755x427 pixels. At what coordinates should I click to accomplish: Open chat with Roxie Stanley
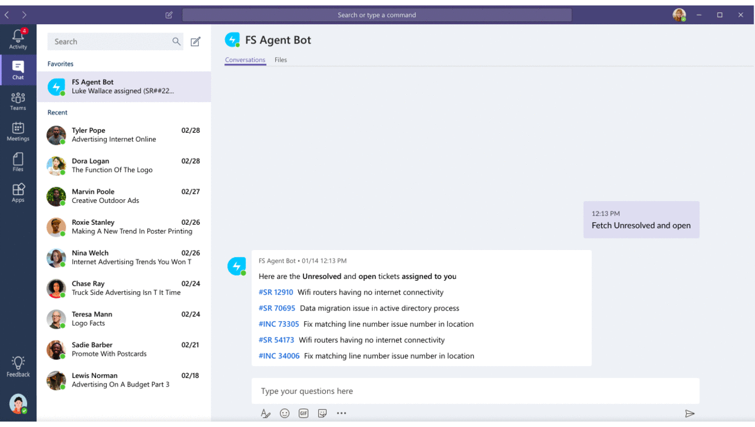click(124, 227)
